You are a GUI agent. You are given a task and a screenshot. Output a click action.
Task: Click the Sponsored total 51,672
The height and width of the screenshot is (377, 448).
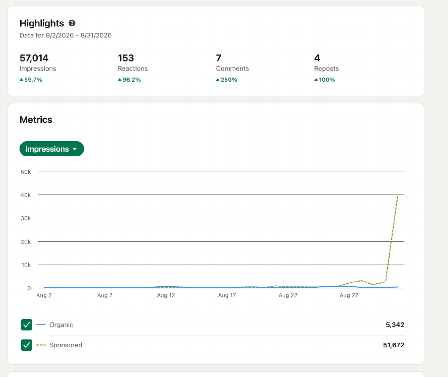(394, 345)
